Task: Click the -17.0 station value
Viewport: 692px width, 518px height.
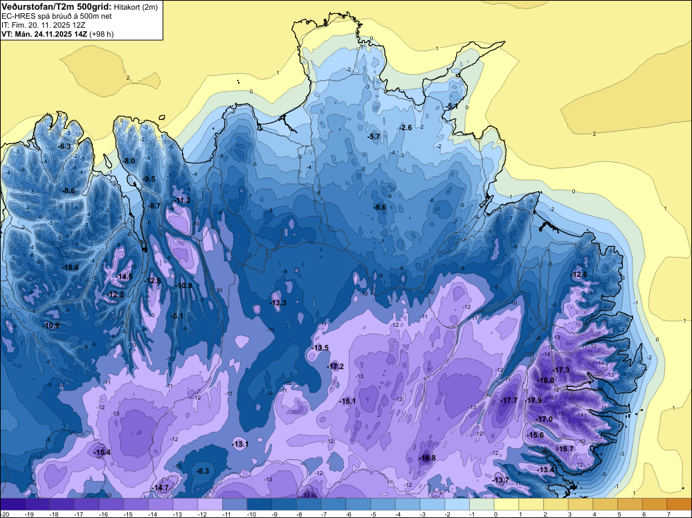Action: point(545,419)
